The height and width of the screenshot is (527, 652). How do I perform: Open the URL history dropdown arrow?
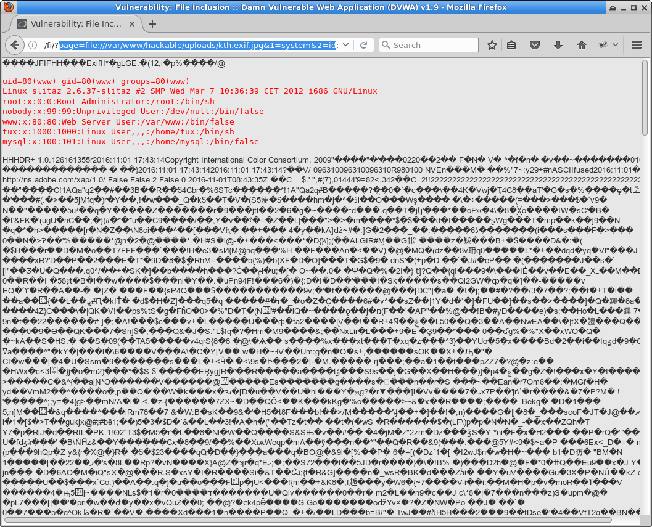tap(346, 45)
